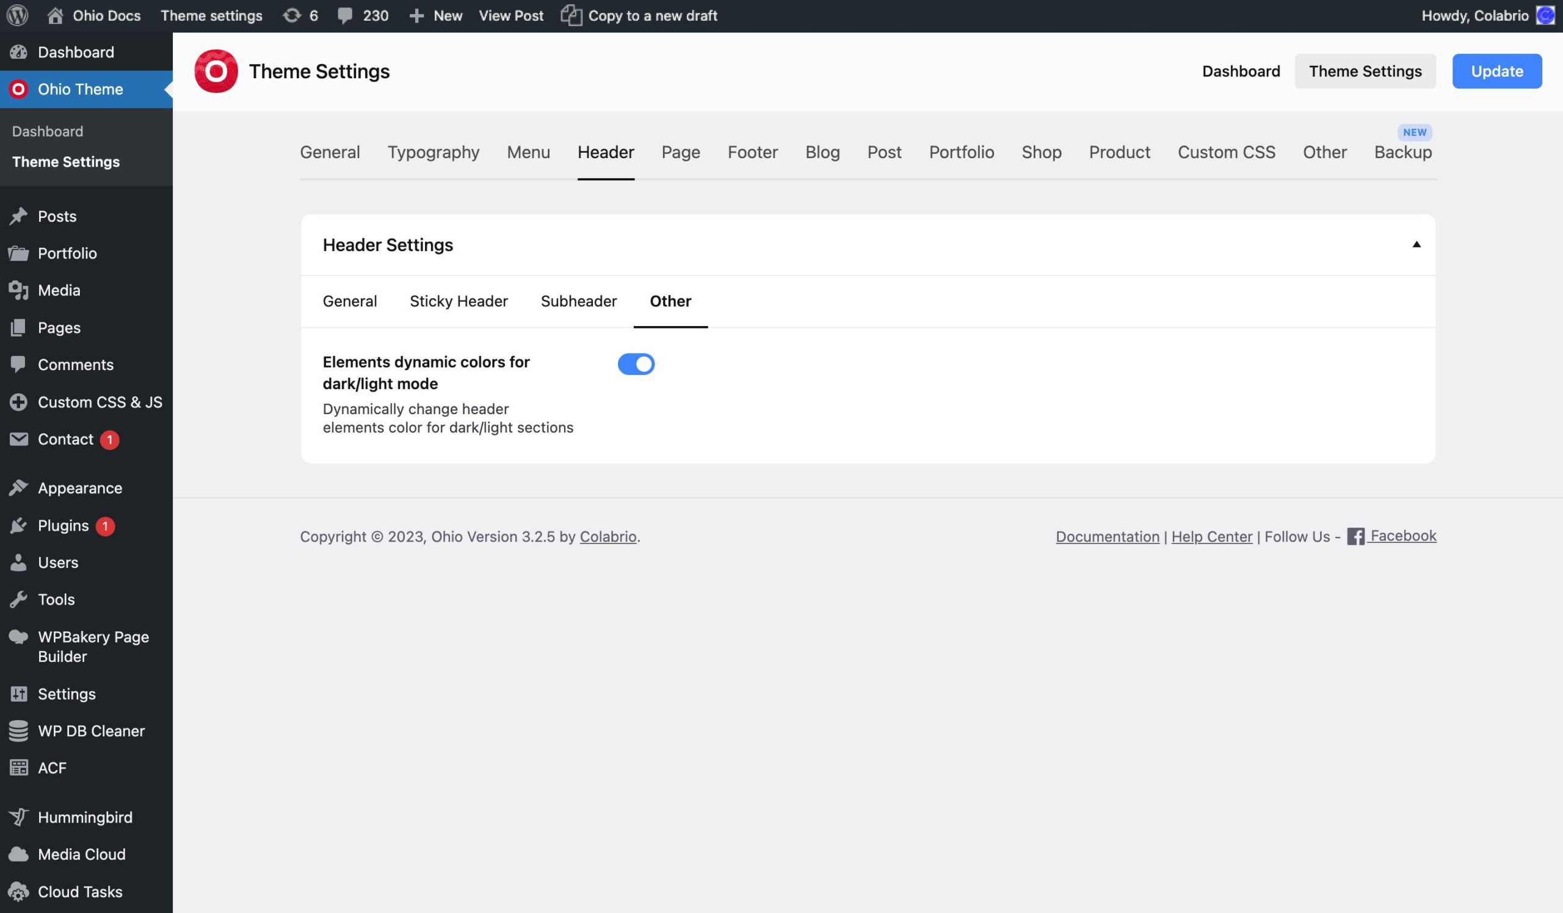Click the home icon beside Ohio Docs

(55, 15)
